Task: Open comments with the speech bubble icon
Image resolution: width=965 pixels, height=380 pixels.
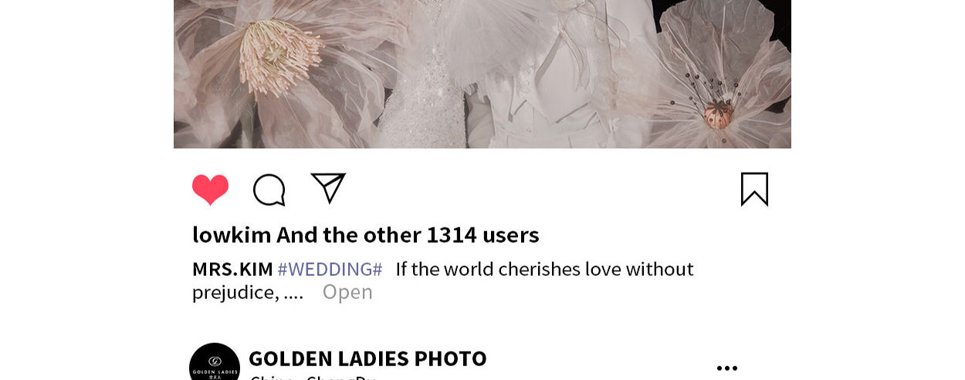Action: tap(269, 190)
